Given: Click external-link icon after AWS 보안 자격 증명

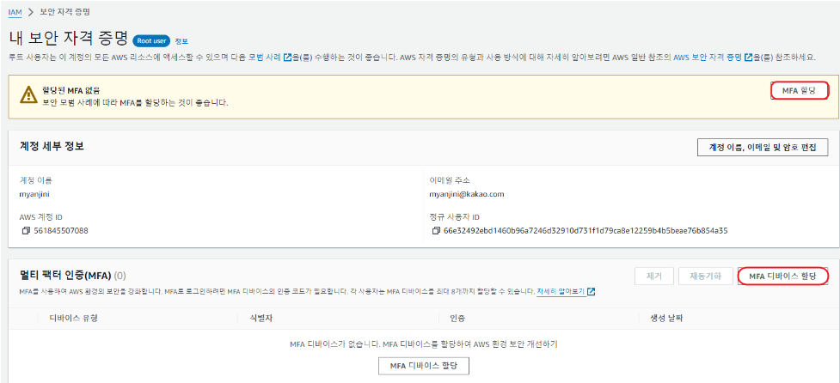Looking at the screenshot, I should click(x=748, y=58).
